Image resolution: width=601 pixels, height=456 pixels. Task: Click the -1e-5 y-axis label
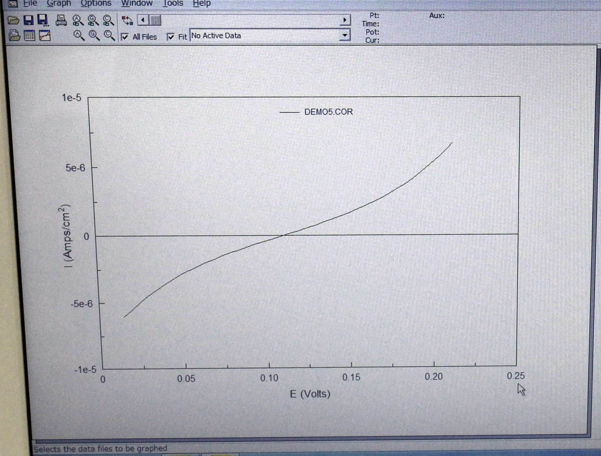point(85,370)
